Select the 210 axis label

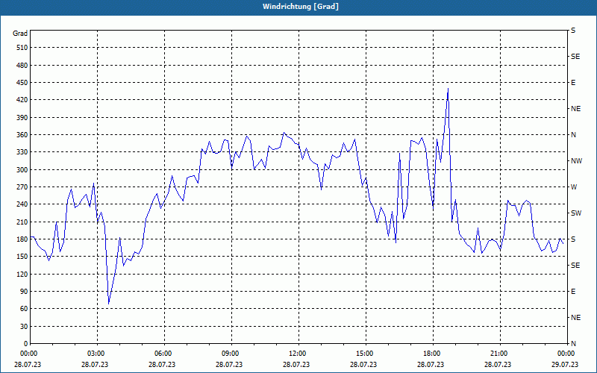point(22,222)
